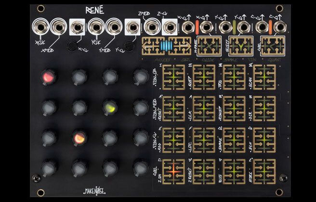Click the orange LED beside the X-G jack
Viewport: 316px width, 202px height.
197,27
